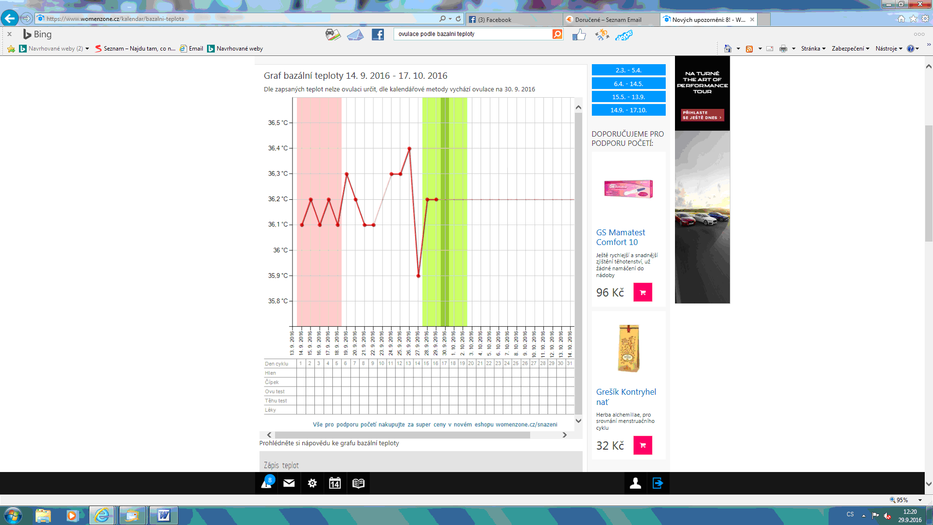
Task: Open the settings gear in bottom bar
Action: tap(312, 483)
